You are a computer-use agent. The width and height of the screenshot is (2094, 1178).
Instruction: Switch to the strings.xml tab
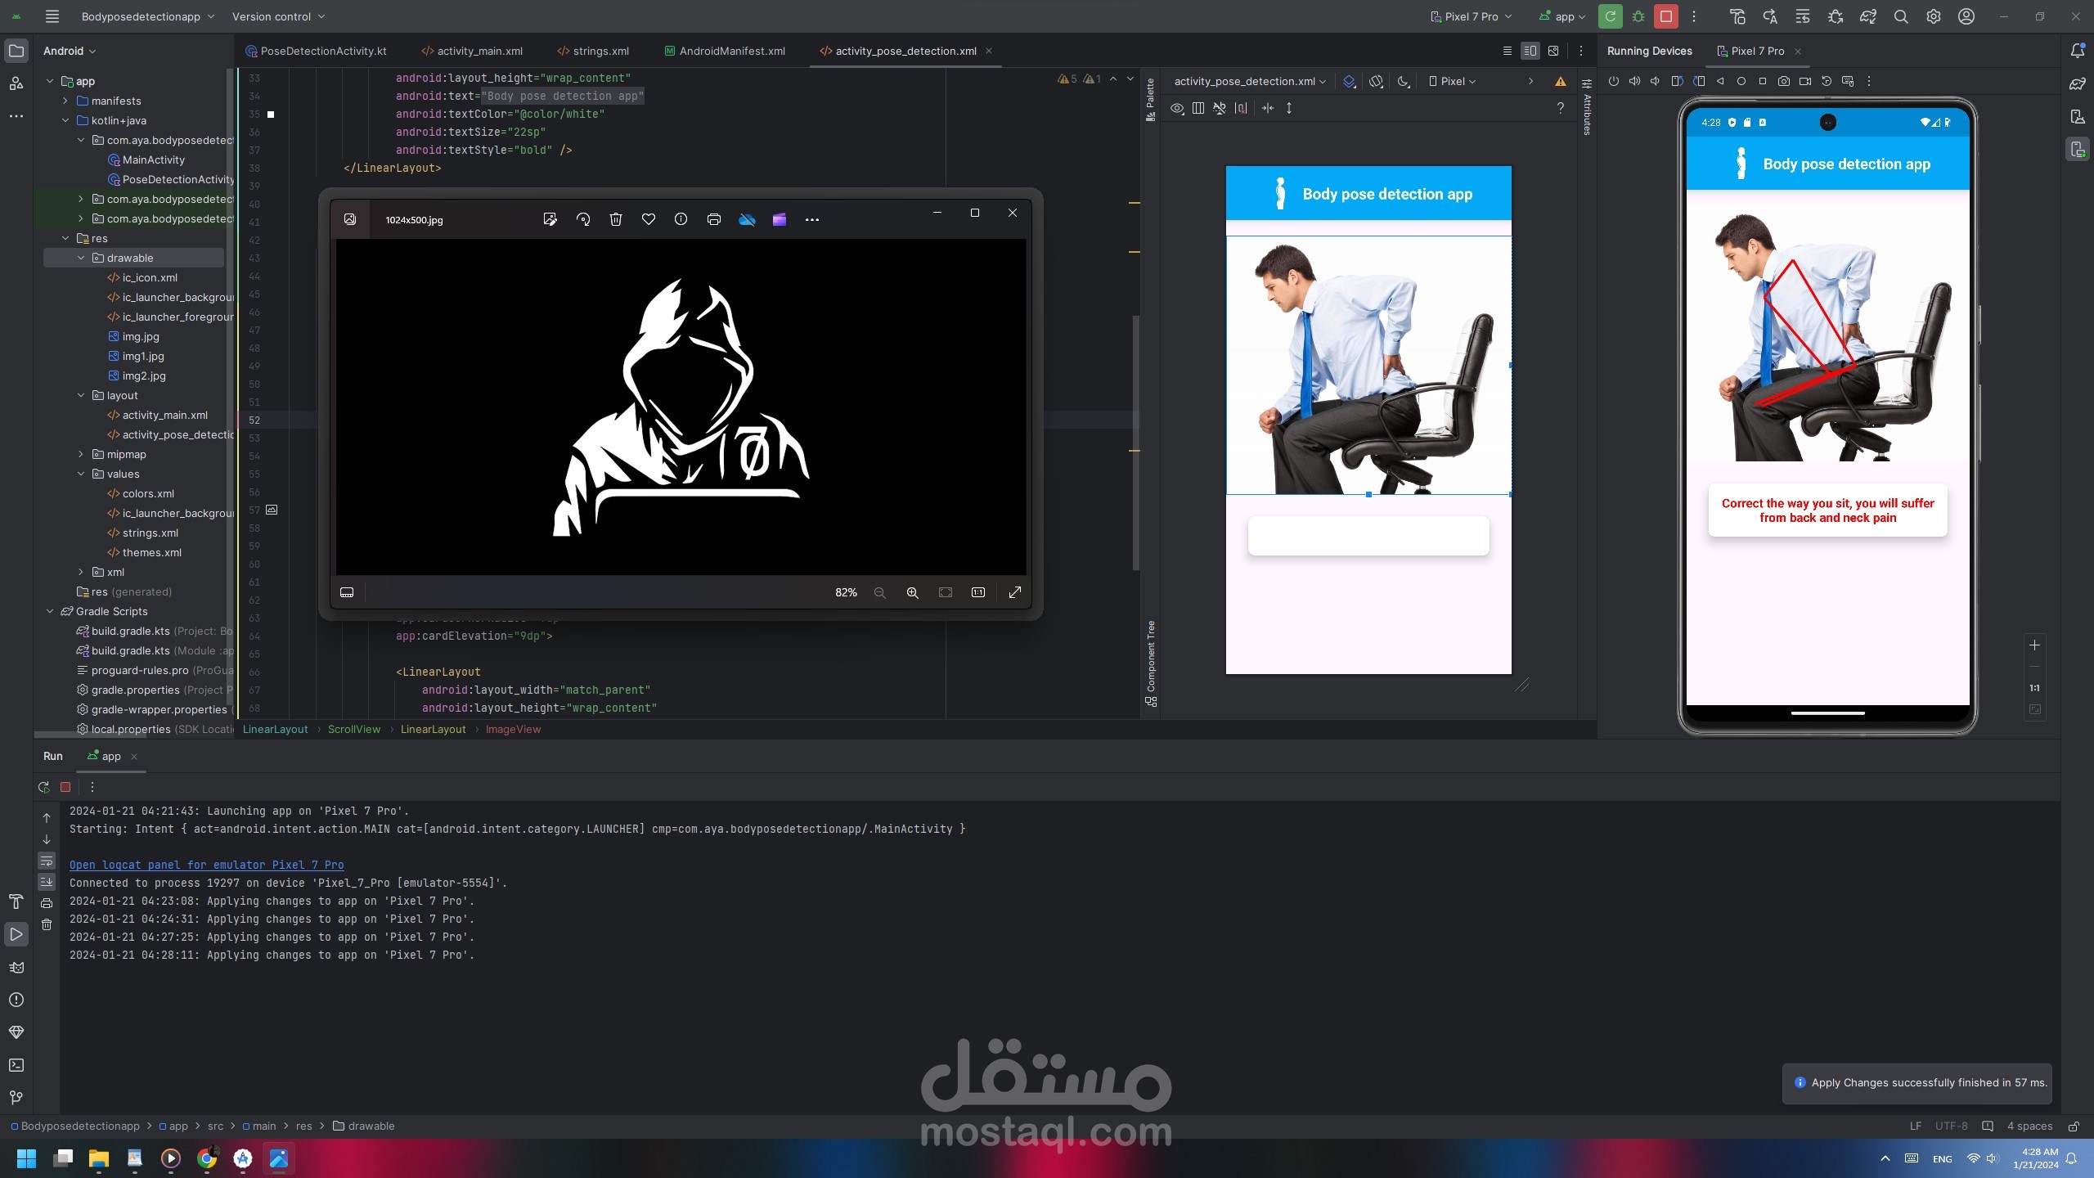tap(600, 51)
